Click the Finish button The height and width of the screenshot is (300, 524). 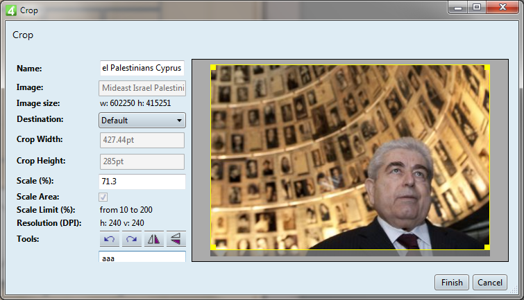[452, 282]
